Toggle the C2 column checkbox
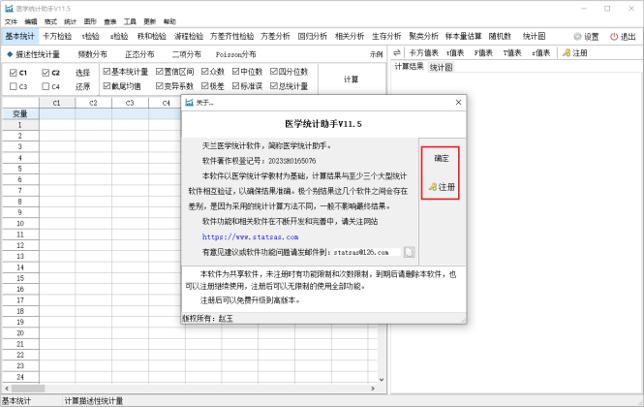644x407 pixels. [46, 73]
